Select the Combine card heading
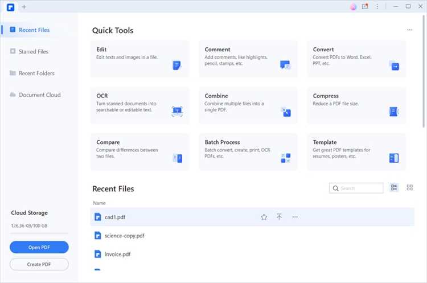The height and width of the screenshot is (283, 427). (x=216, y=96)
